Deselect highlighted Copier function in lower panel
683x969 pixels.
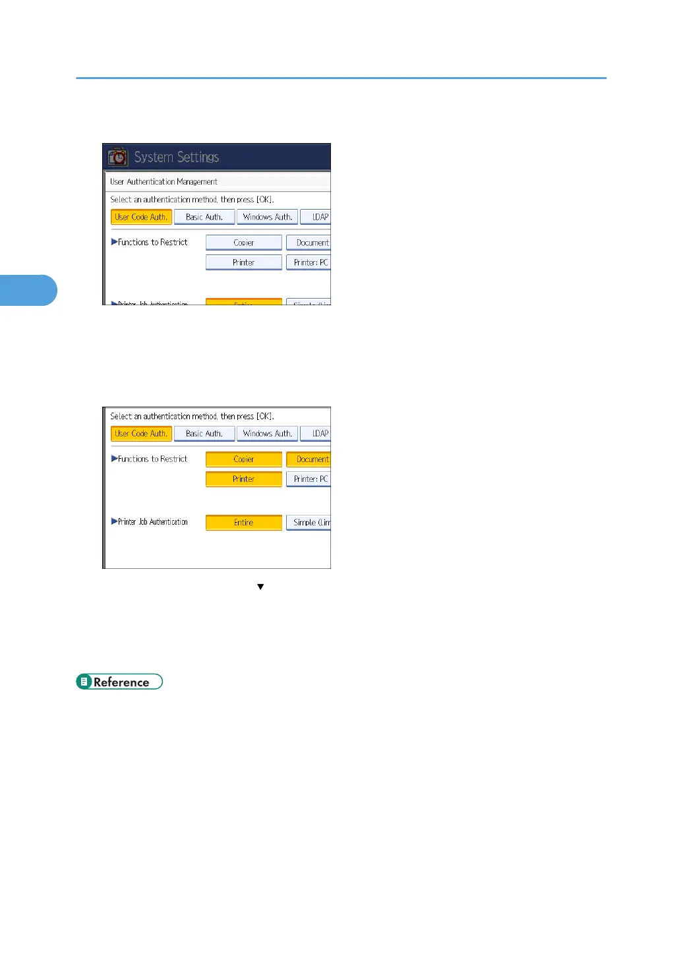coord(244,459)
